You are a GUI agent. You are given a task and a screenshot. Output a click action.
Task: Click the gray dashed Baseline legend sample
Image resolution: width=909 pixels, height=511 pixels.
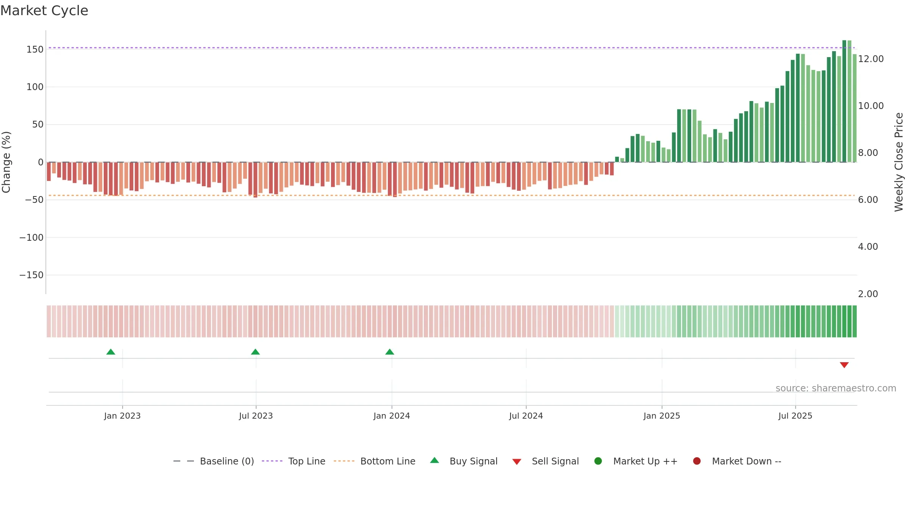click(x=183, y=461)
